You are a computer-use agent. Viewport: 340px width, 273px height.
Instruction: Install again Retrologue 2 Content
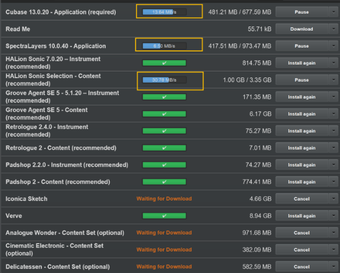(x=301, y=148)
